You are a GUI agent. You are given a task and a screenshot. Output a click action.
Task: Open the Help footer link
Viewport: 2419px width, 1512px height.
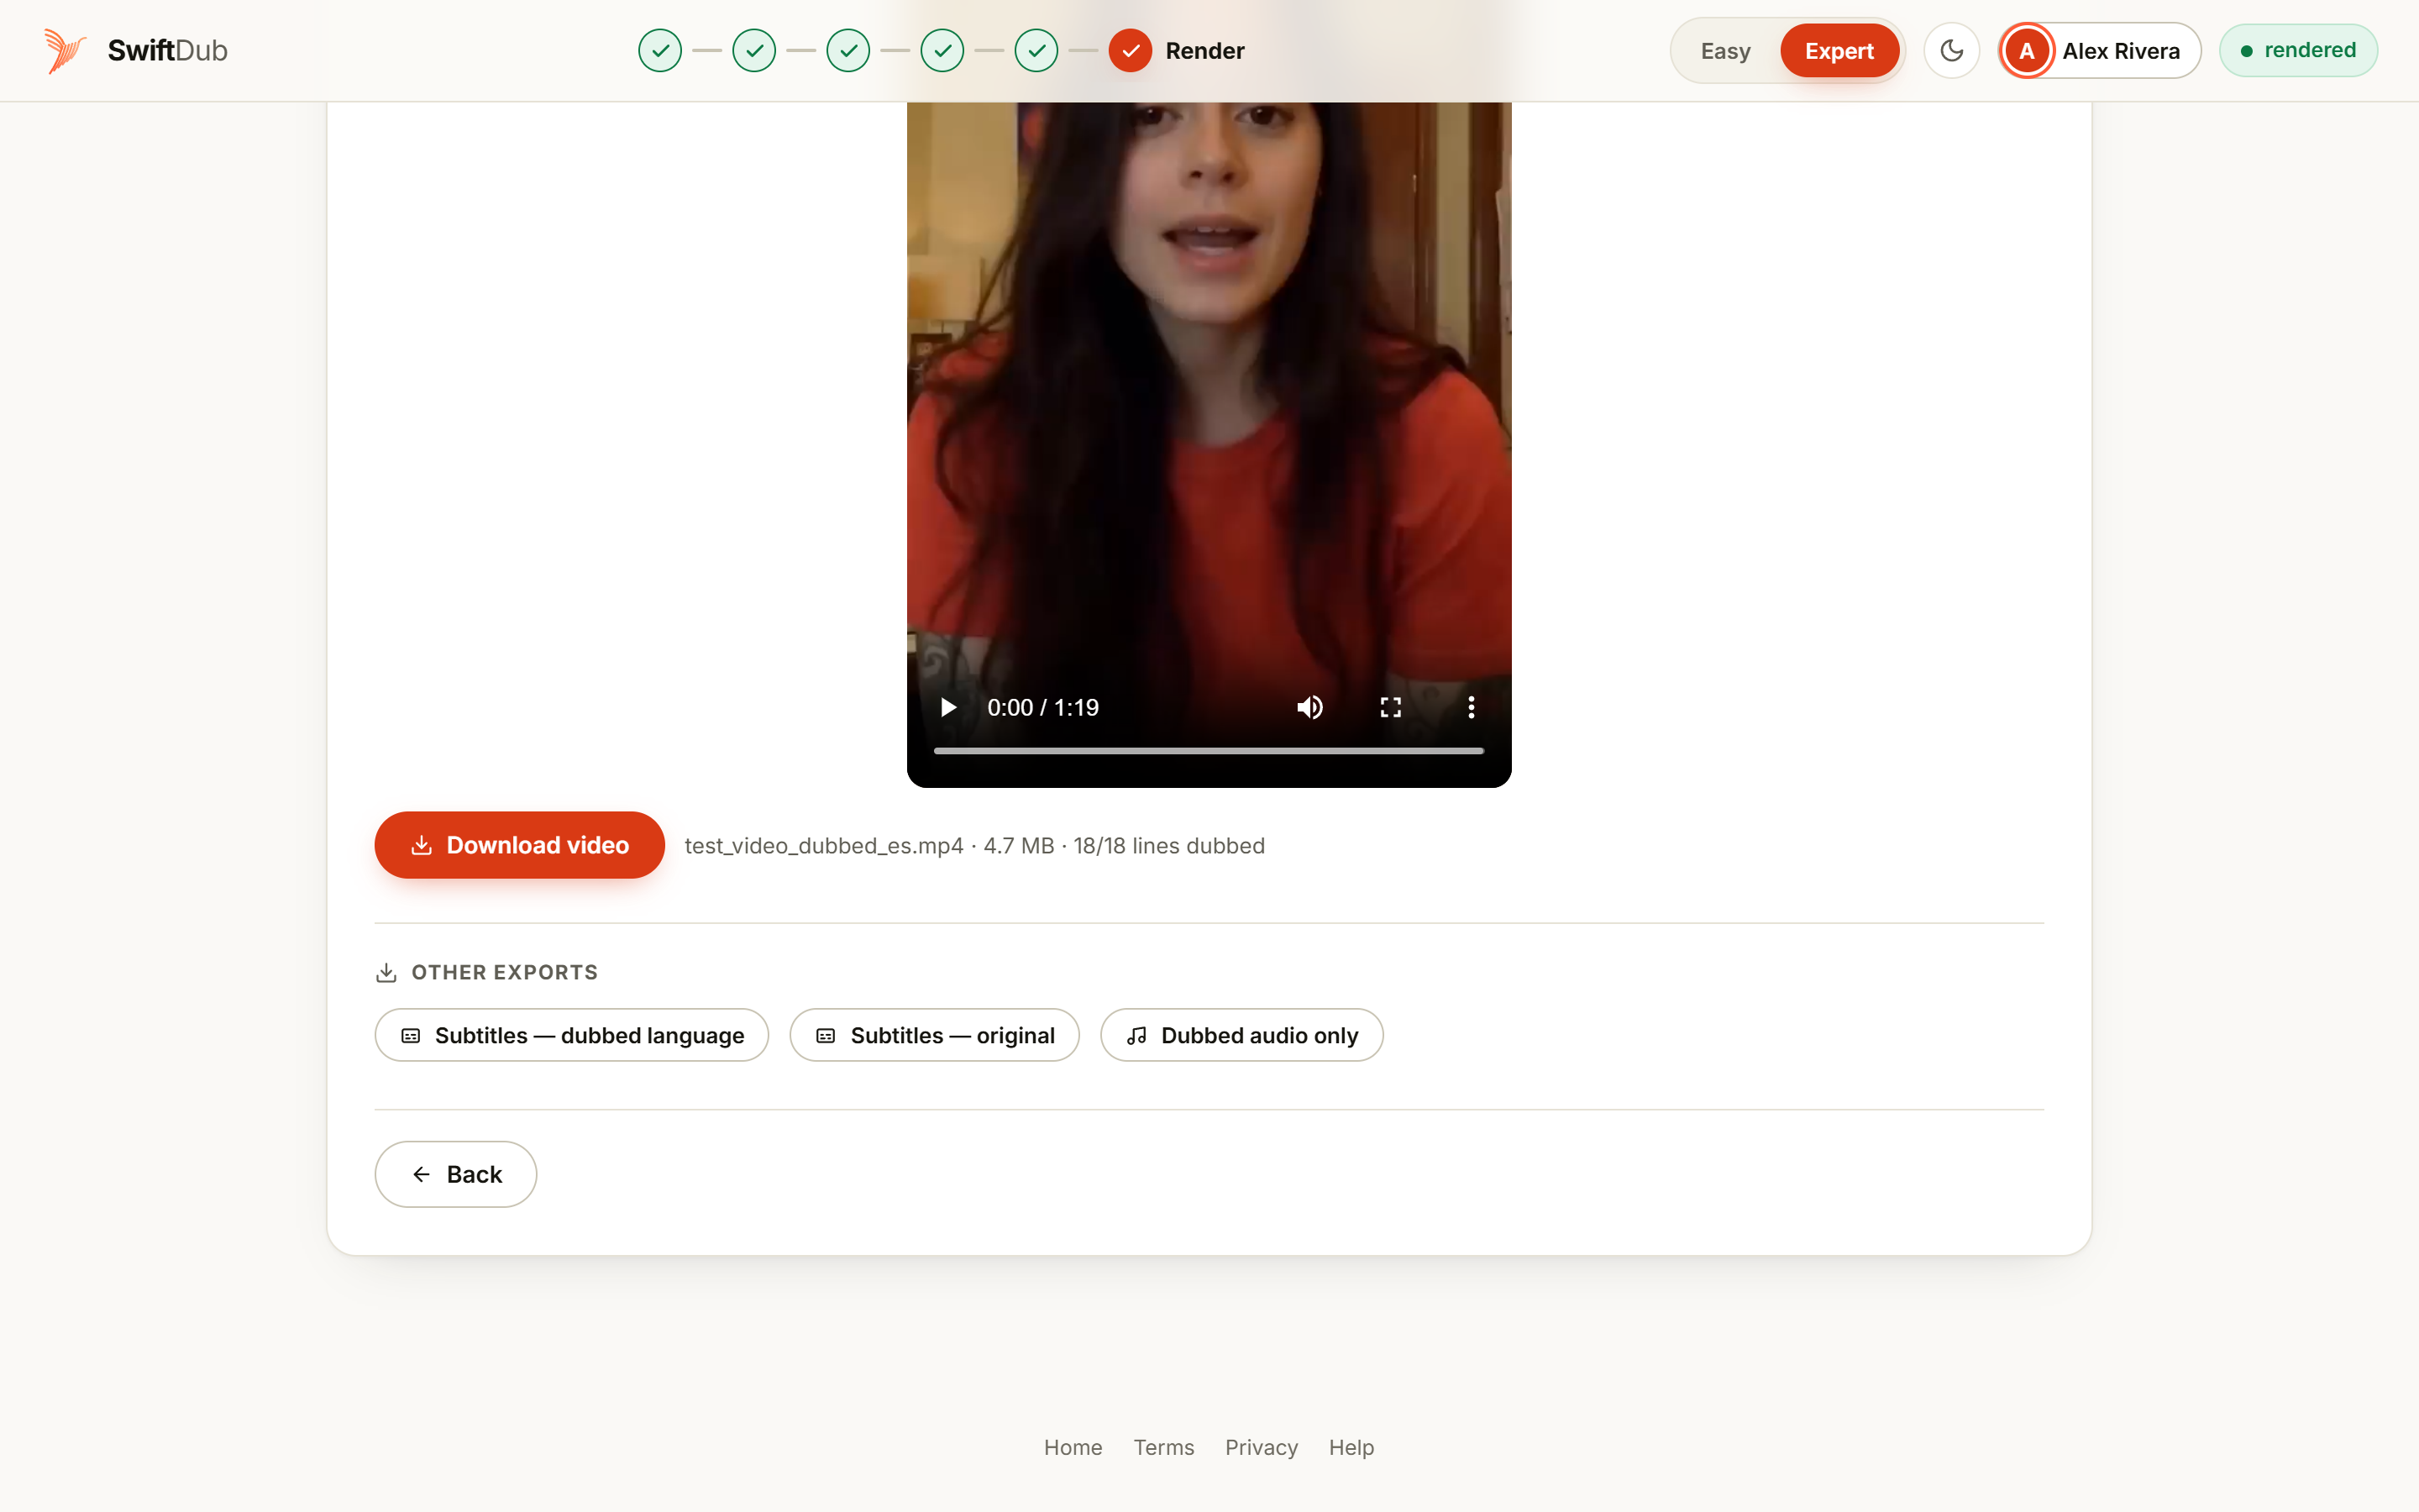[x=1351, y=1447]
